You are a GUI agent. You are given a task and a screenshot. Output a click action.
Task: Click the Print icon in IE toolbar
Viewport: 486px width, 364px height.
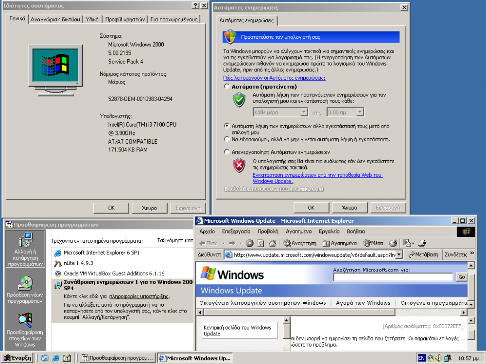point(421,243)
